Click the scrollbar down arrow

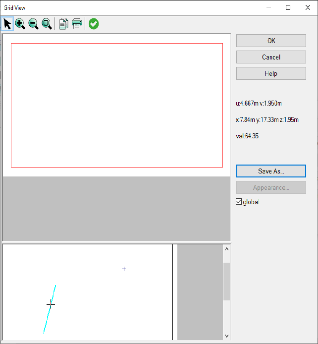click(x=227, y=336)
